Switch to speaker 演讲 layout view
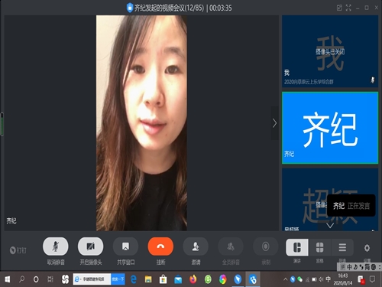This screenshot has width=382, height=287. click(297, 247)
